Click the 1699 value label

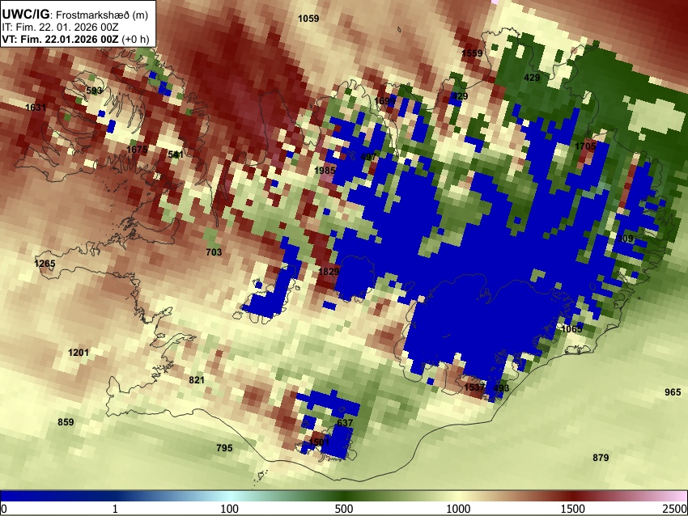click(384, 101)
